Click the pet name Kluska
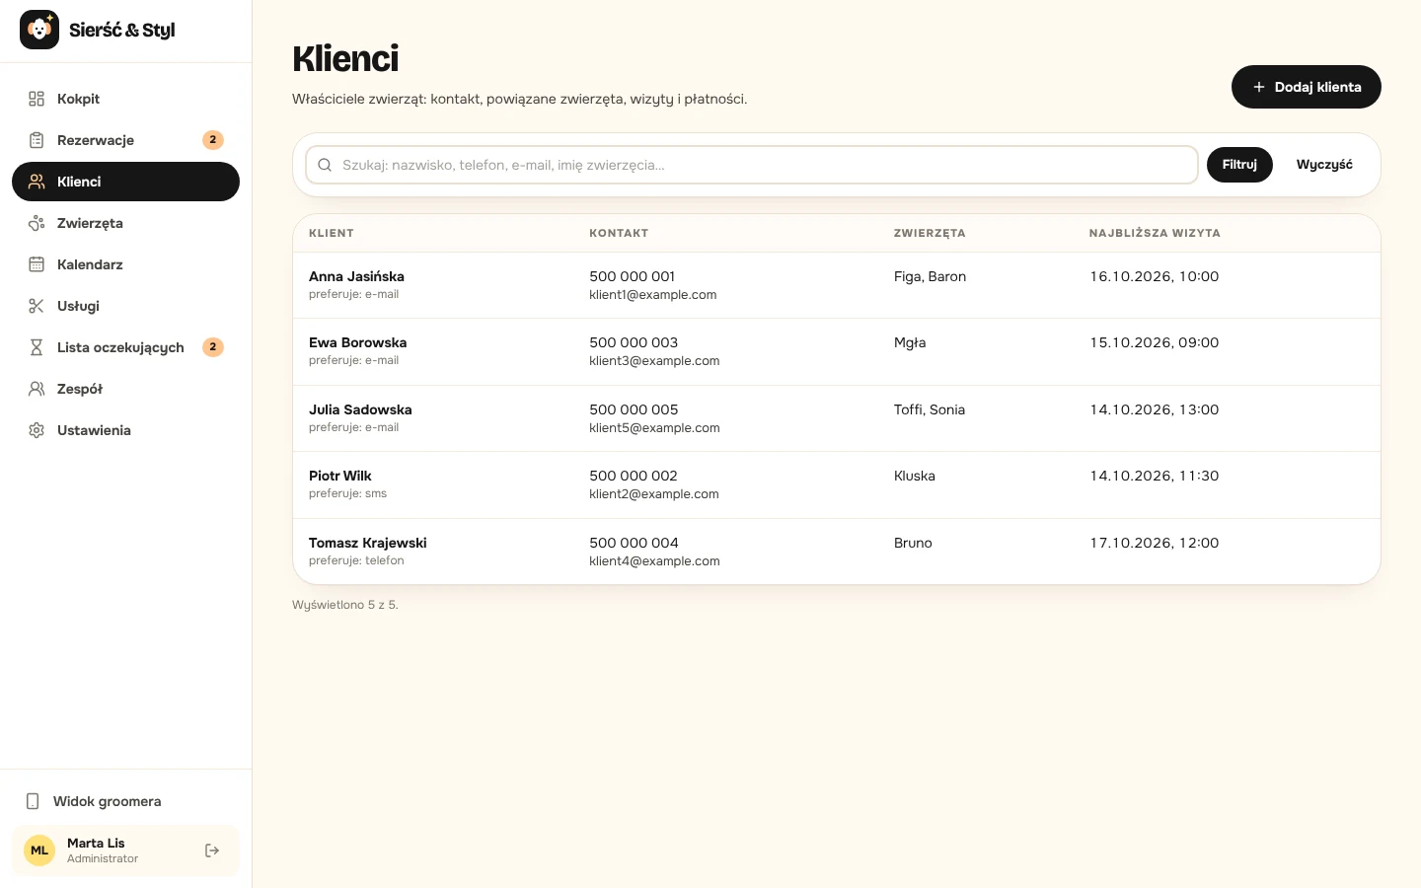 (x=915, y=476)
